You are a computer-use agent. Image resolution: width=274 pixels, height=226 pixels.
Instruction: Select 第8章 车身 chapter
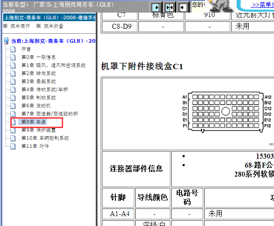click(33, 122)
